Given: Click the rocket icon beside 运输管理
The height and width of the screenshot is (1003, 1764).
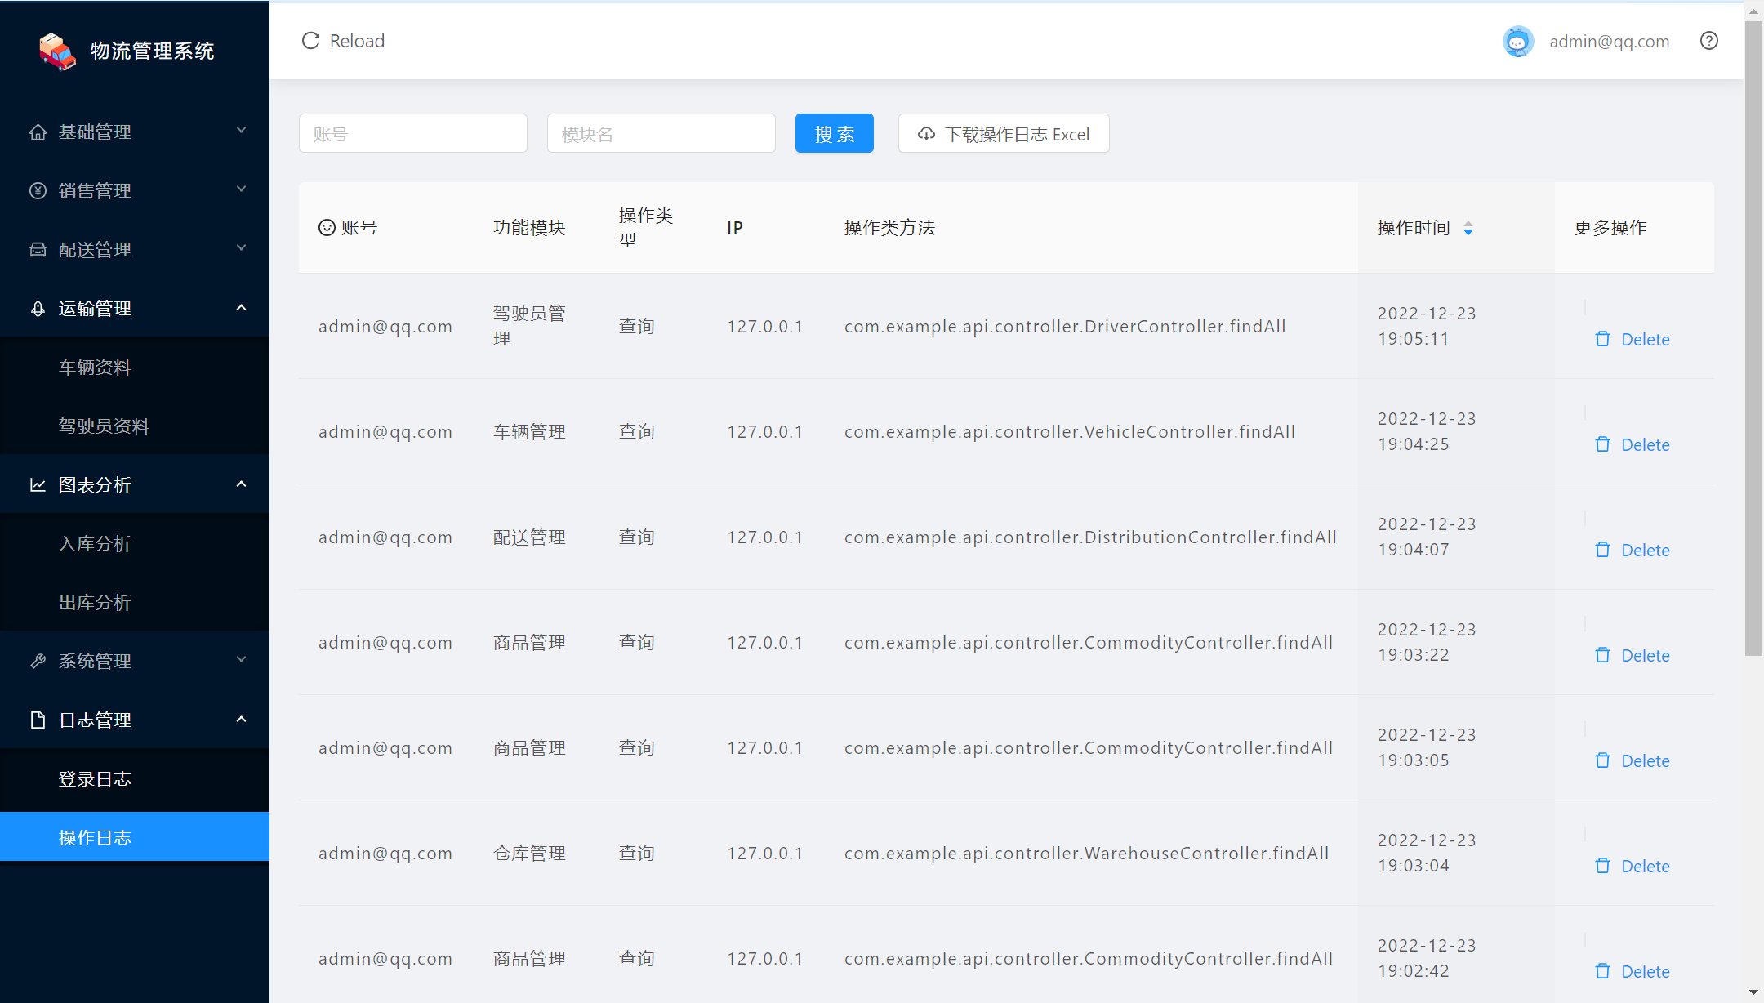Looking at the screenshot, I should click(38, 309).
